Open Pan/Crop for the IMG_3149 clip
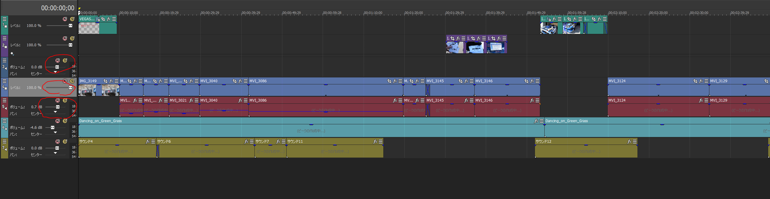This screenshot has width=770, height=199. [x=106, y=81]
